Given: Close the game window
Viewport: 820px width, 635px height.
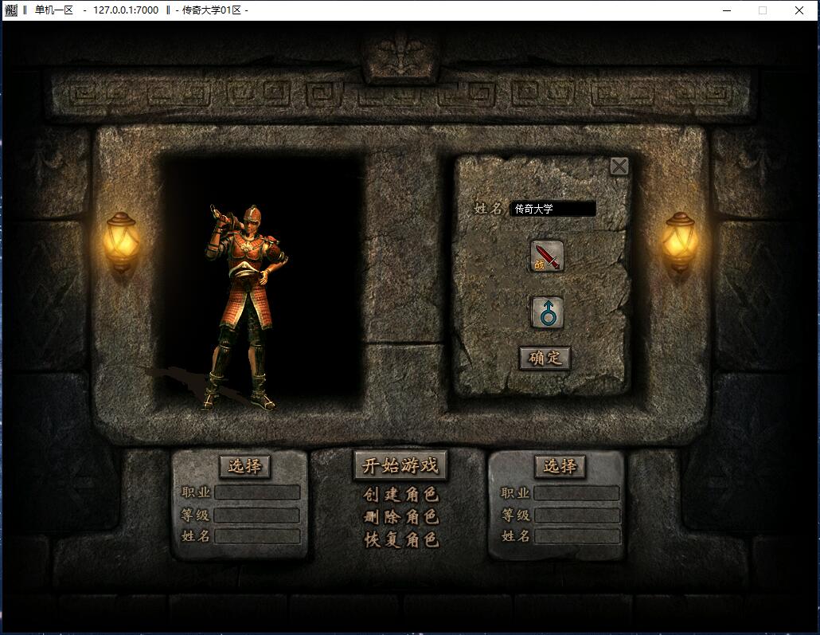Looking at the screenshot, I should (x=799, y=10).
